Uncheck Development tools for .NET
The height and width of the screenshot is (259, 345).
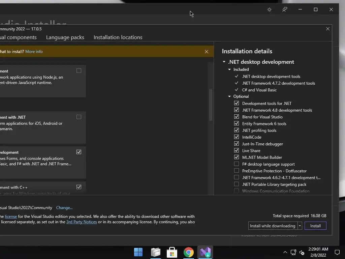coord(237,103)
